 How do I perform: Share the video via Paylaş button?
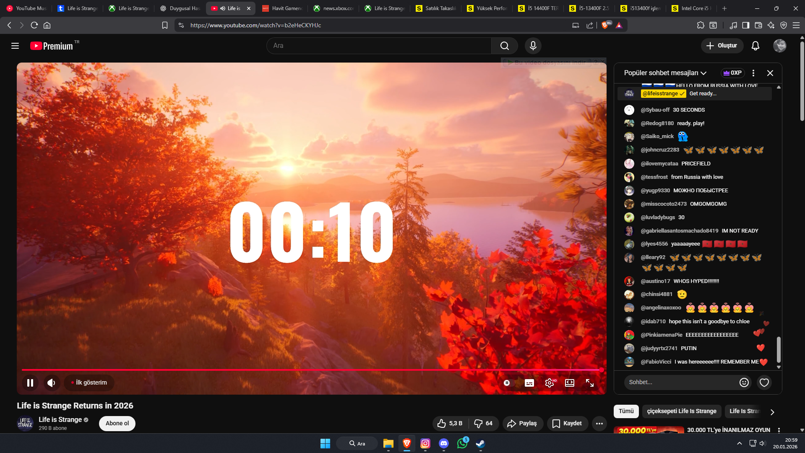(522, 424)
